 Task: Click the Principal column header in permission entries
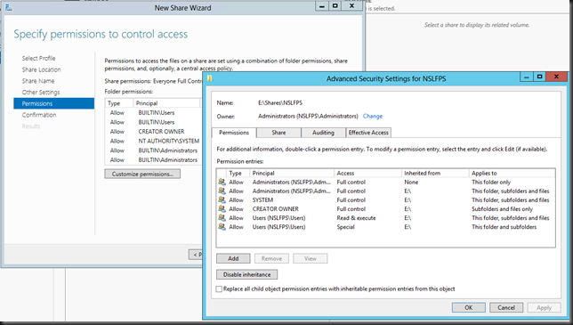[292, 173]
